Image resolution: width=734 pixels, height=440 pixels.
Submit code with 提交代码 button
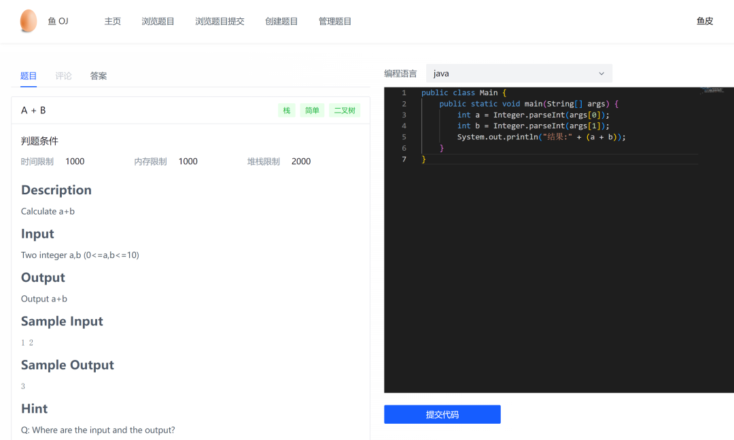(442, 414)
